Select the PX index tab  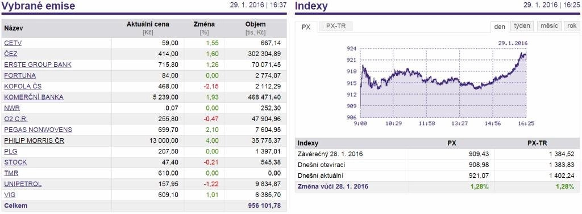tap(306, 27)
